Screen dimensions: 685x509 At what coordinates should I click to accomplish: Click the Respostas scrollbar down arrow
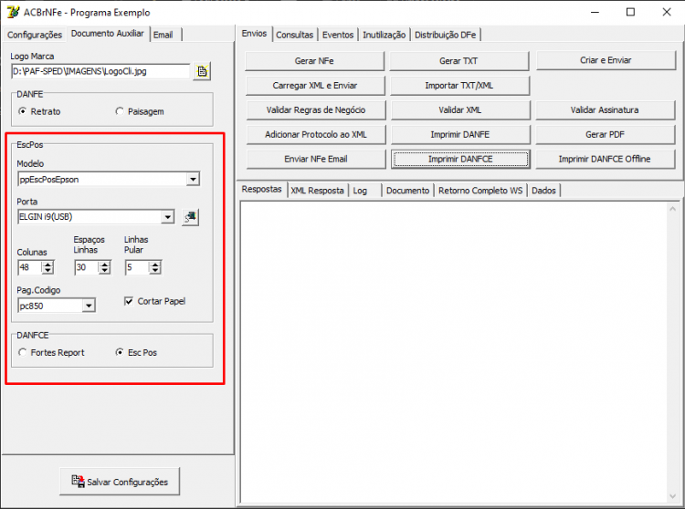point(672,496)
